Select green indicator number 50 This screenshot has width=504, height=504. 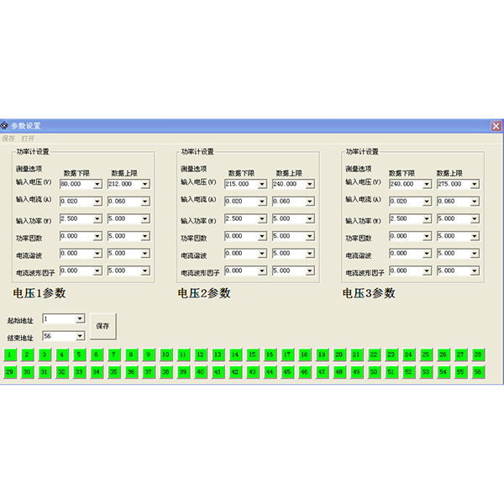(x=374, y=371)
